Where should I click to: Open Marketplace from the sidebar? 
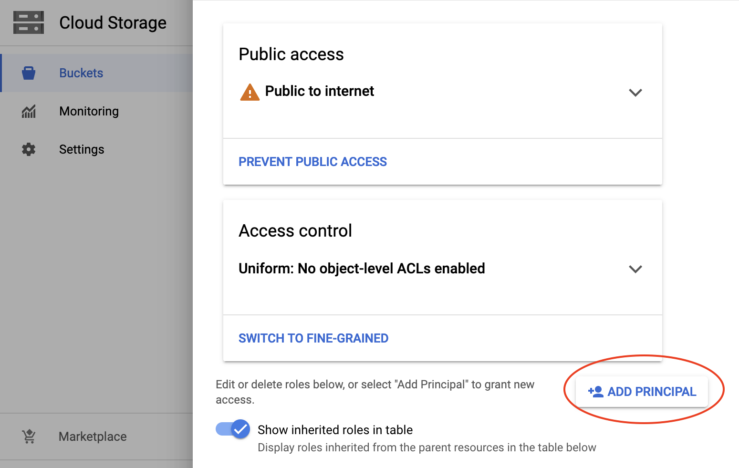click(93, 437)
